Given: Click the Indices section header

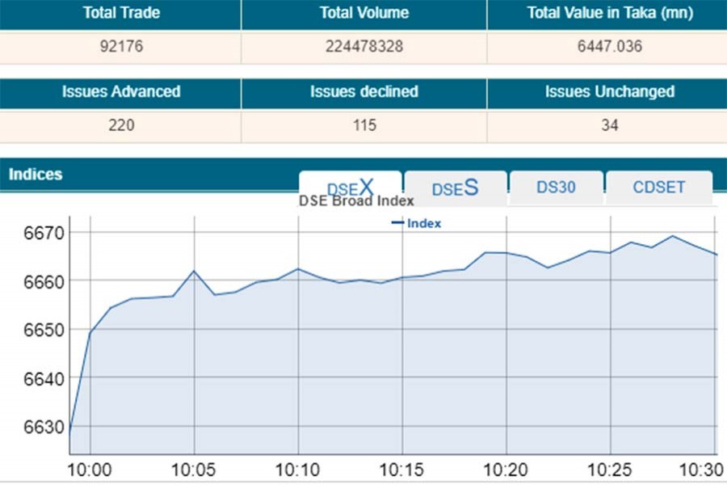Looking at the screenshot, I should pos(36,174).
